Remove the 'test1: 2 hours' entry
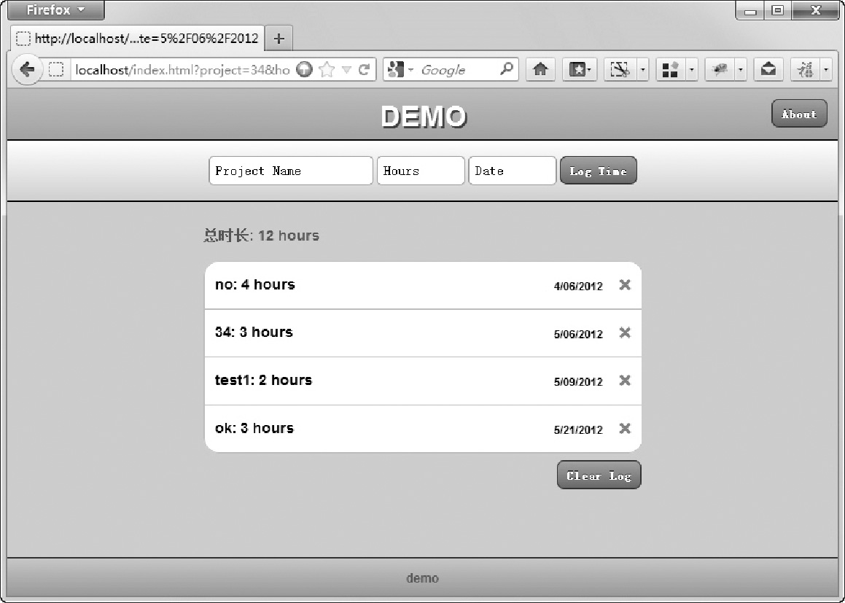Viewport: 845px width, 603px height. coord(625,381)
